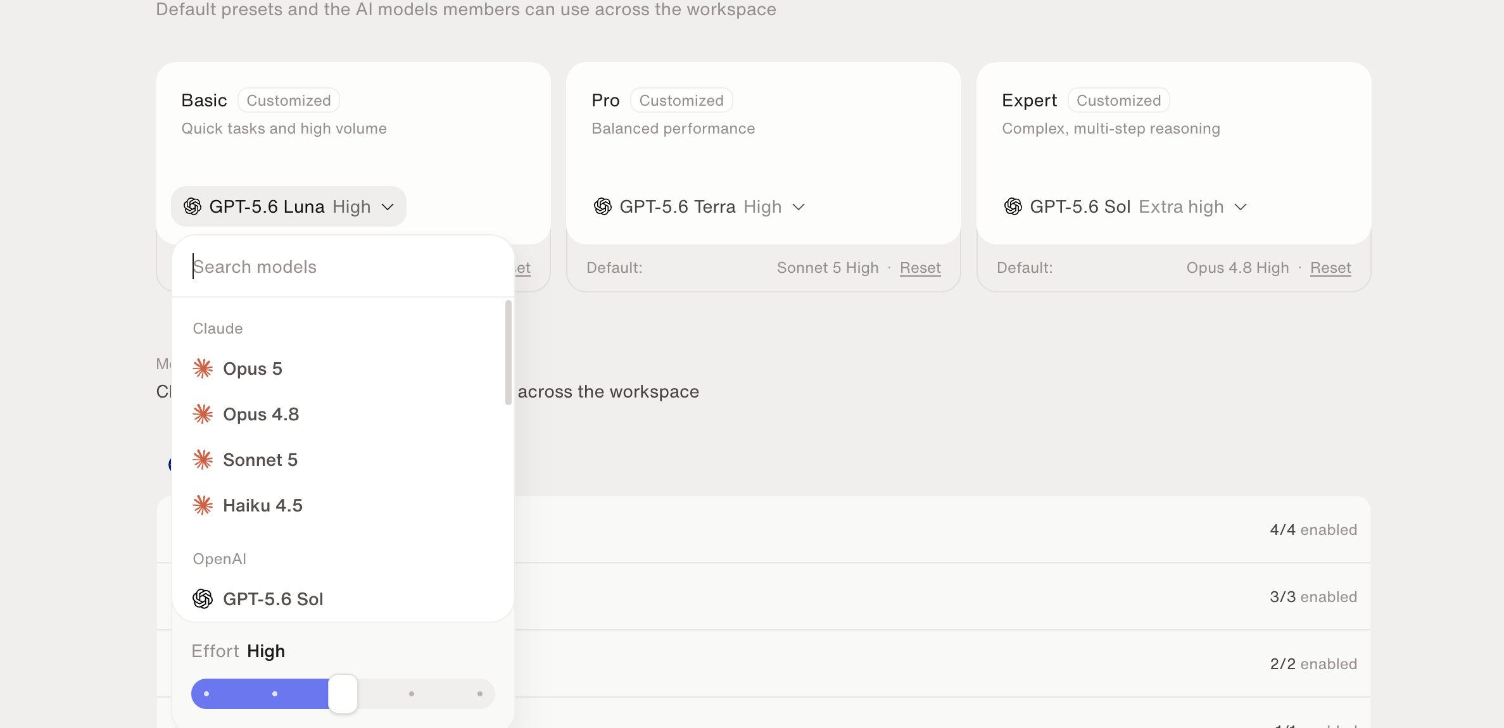Click the Effort High label
Screen dimensions: 1504x728
pyautogui.click(x=238, y=651)
